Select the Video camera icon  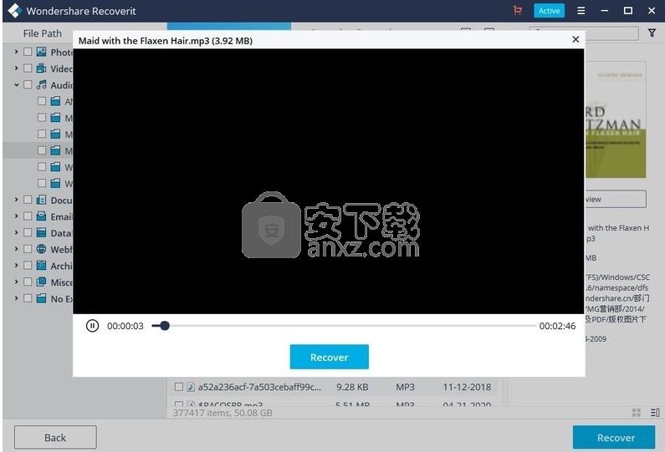pos(41,69)
